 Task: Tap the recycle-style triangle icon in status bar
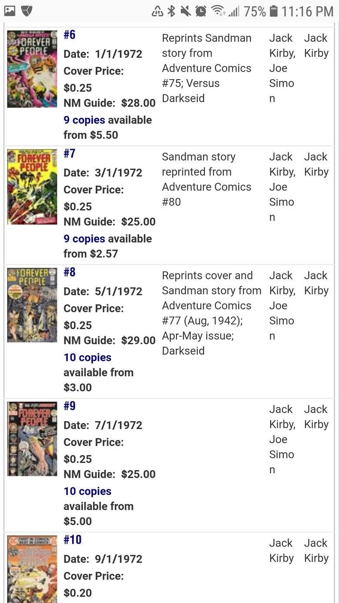click(x=157, y=11)
